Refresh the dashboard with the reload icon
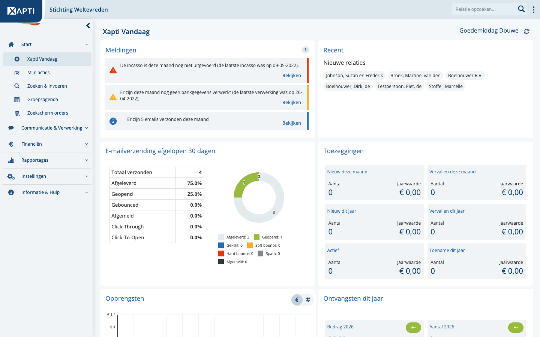The image size is (540, 337). pos(527,31)
